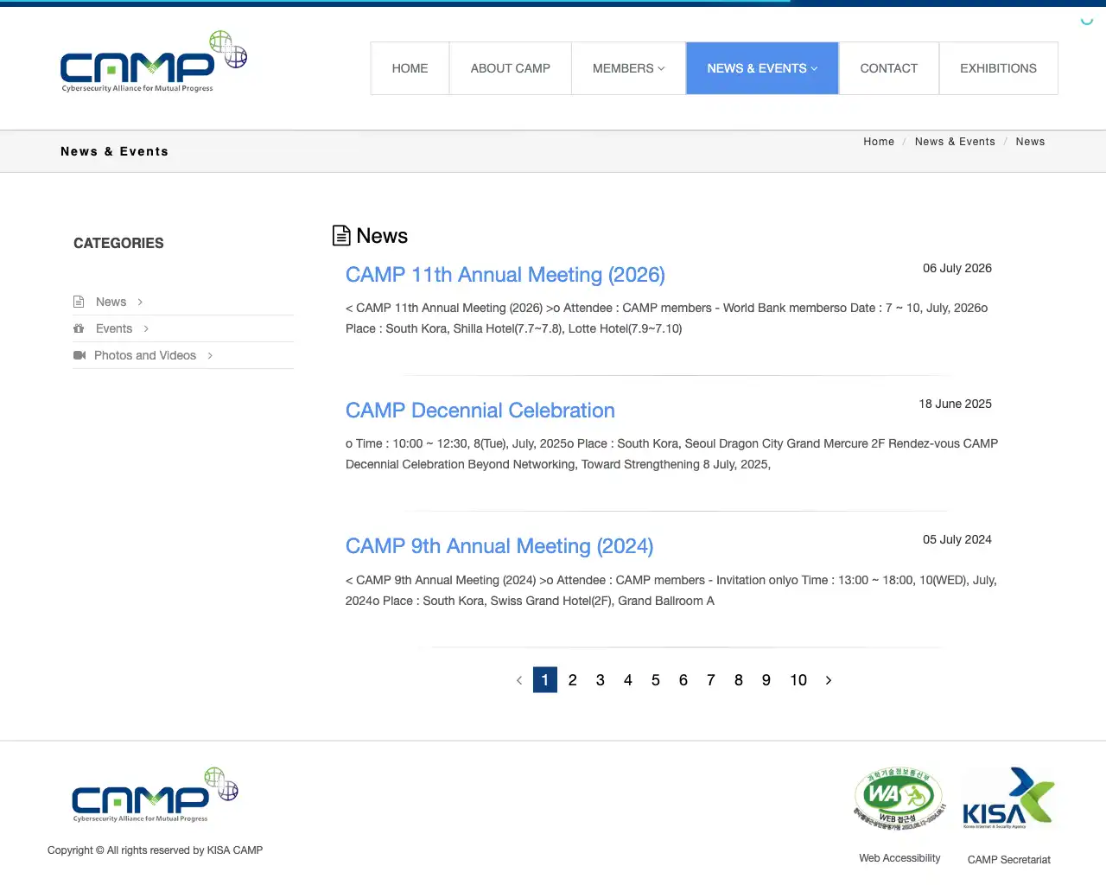Click the CAMP logo in the header

(x=154, y=62)
